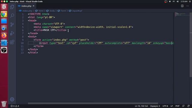Click html in the breadcrumb

pos(41,11)
